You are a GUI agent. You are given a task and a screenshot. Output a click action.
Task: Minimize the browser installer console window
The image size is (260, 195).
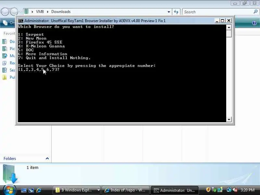[217, 21]
